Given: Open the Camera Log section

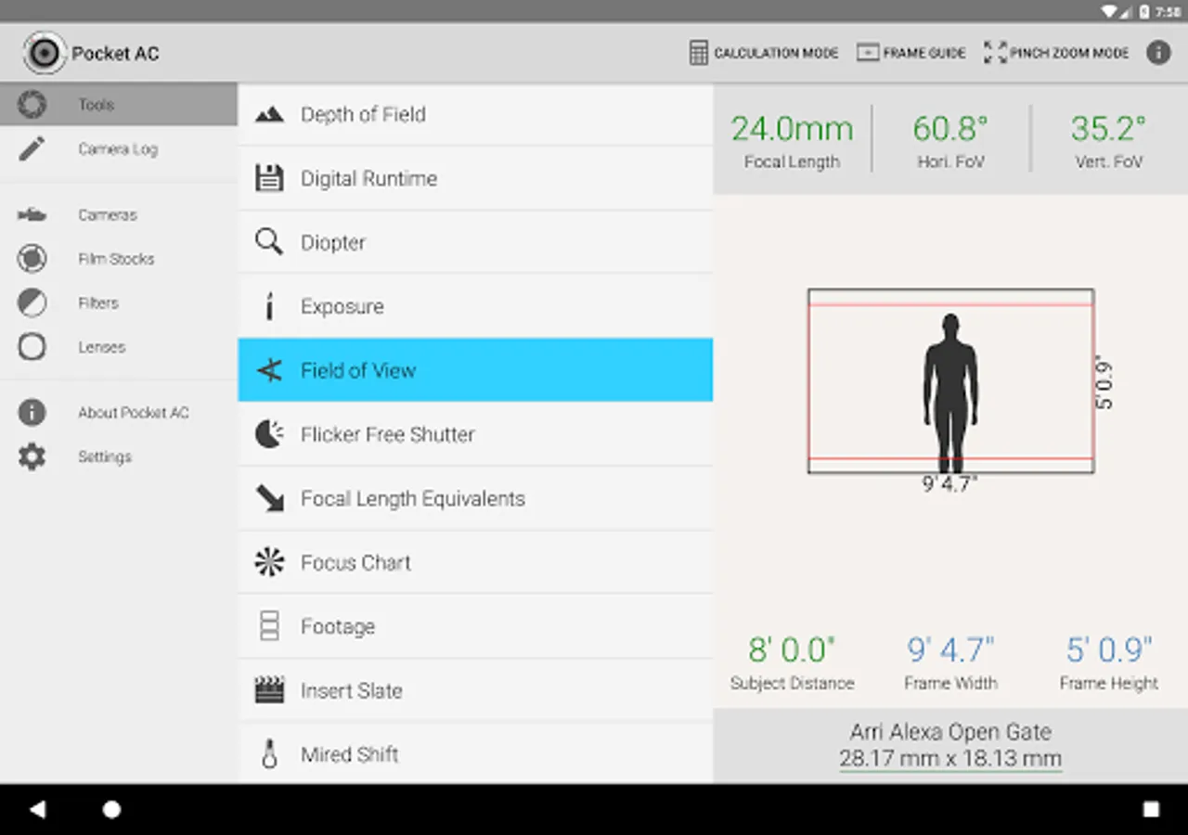Looking at the screenshot, I should [x=119, y=148].
